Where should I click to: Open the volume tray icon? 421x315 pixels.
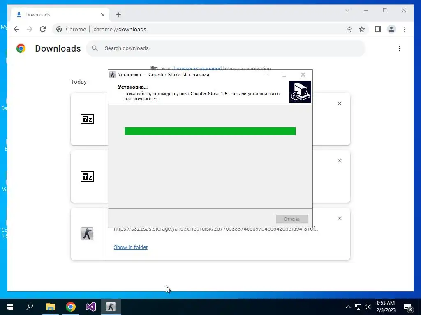pyautogui.click(x=368, y=307)
